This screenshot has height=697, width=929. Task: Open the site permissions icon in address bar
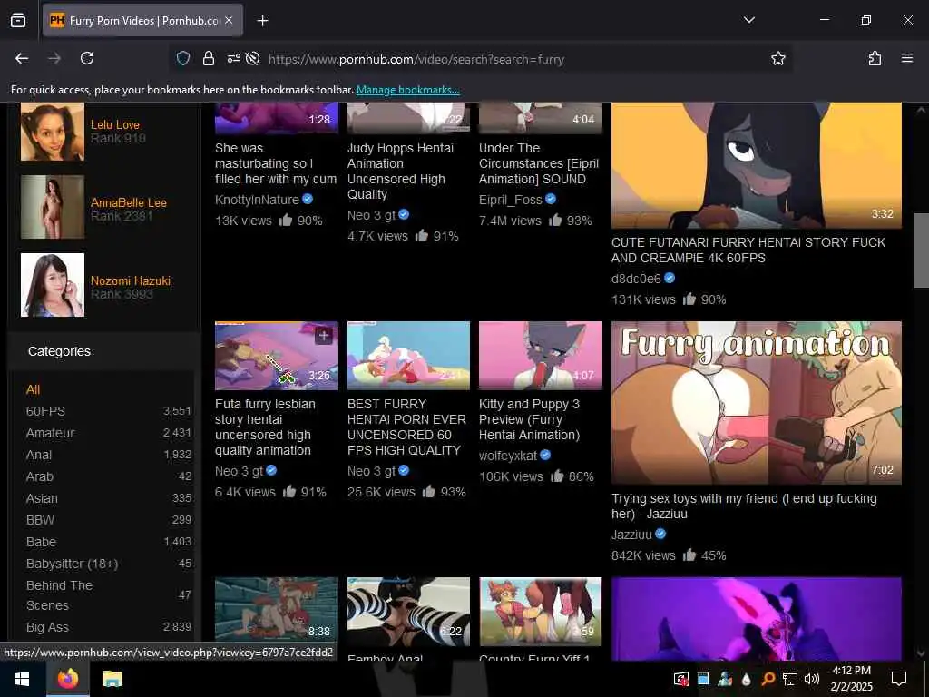point(233,58)
